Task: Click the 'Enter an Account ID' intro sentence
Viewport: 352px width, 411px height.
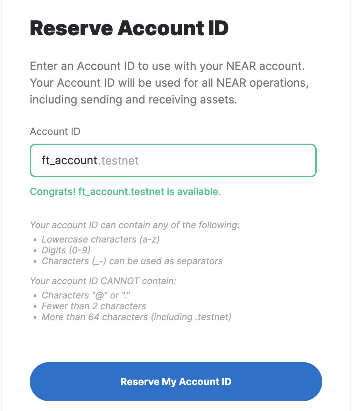Action: (167, 66)
